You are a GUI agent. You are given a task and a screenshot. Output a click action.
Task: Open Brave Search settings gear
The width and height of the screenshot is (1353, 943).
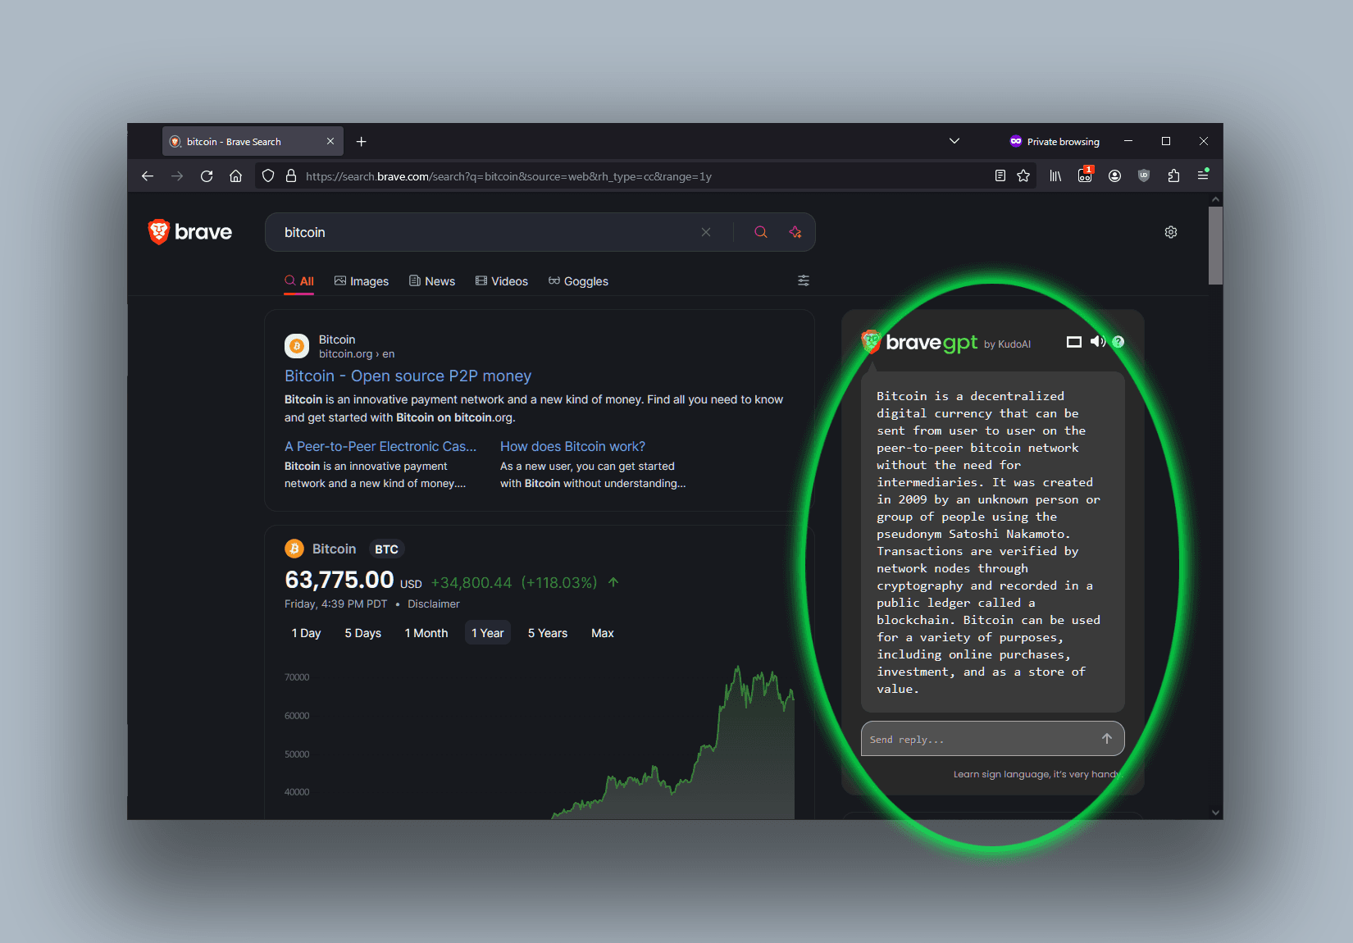(1171, 232)
